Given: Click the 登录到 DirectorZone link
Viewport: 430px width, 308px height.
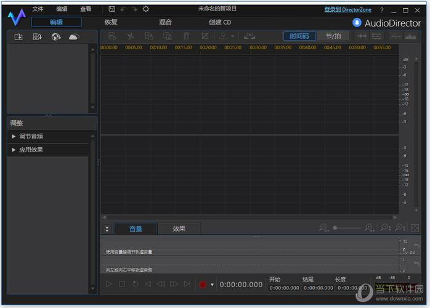Looking at the screenshot, I should (x=347, y=10).
